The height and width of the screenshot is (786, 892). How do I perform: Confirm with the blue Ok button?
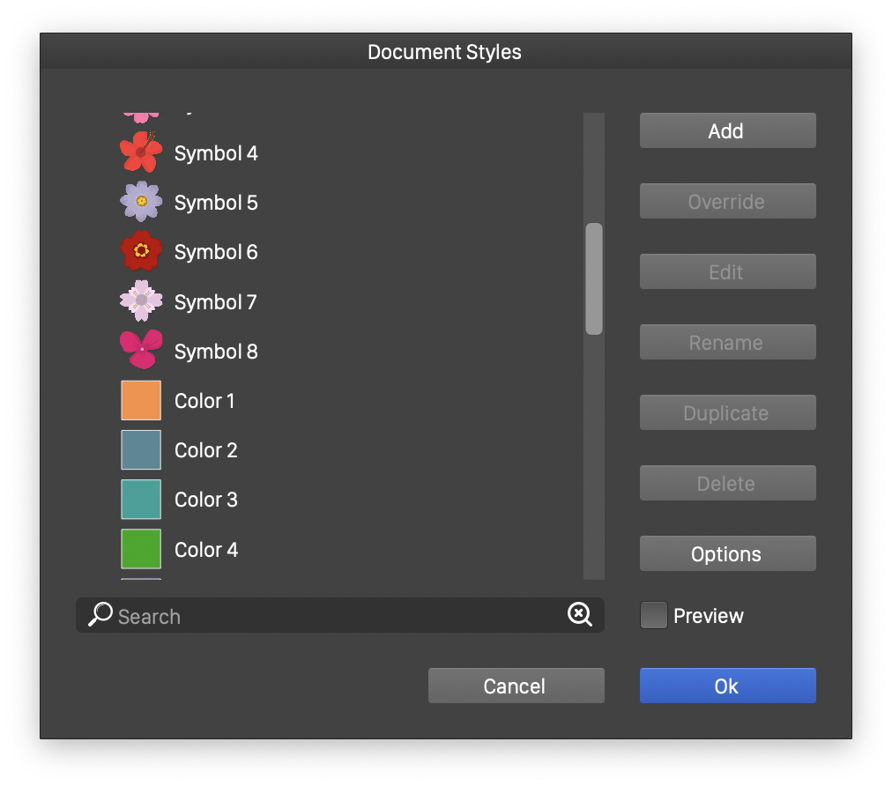tap(727, 686)
